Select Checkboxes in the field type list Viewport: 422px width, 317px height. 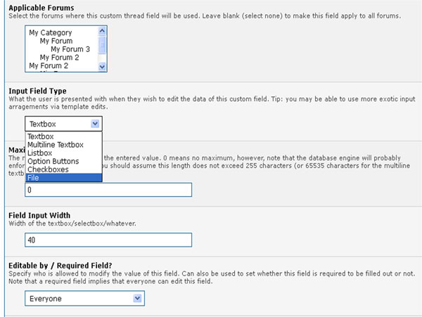[x=49, y=169]
